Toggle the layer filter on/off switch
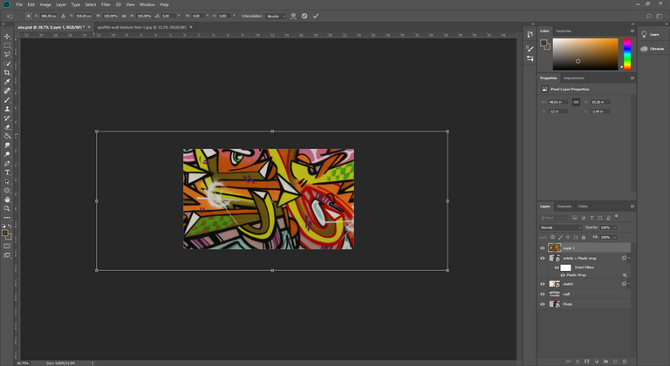Viewport: 670px width, 366px height. point(616,216)
